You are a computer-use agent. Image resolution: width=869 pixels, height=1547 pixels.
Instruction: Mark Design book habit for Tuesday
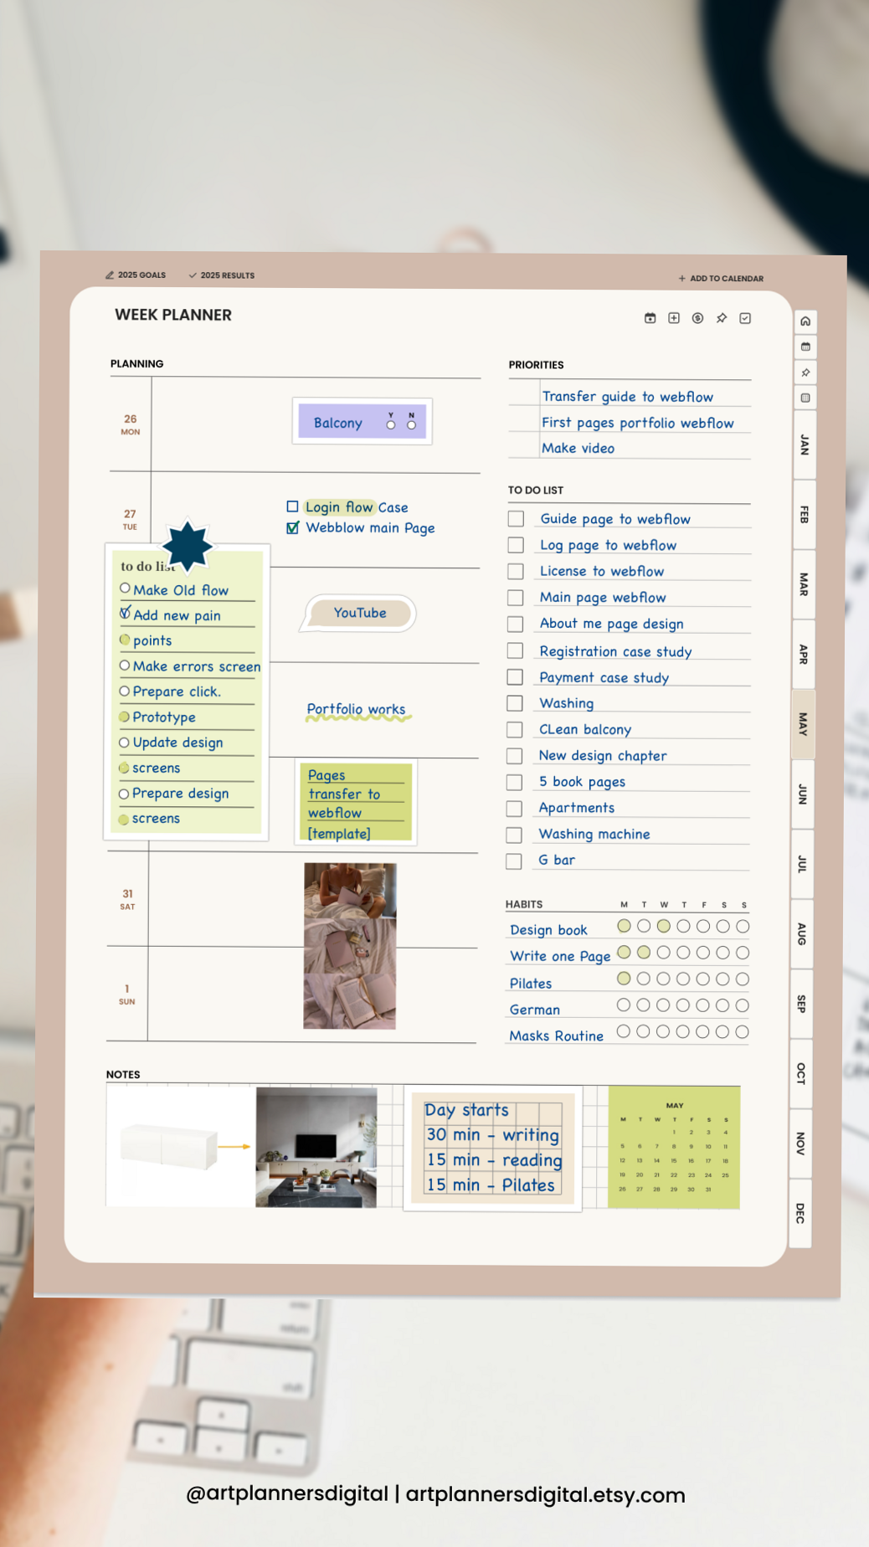[x=644, y=926]
